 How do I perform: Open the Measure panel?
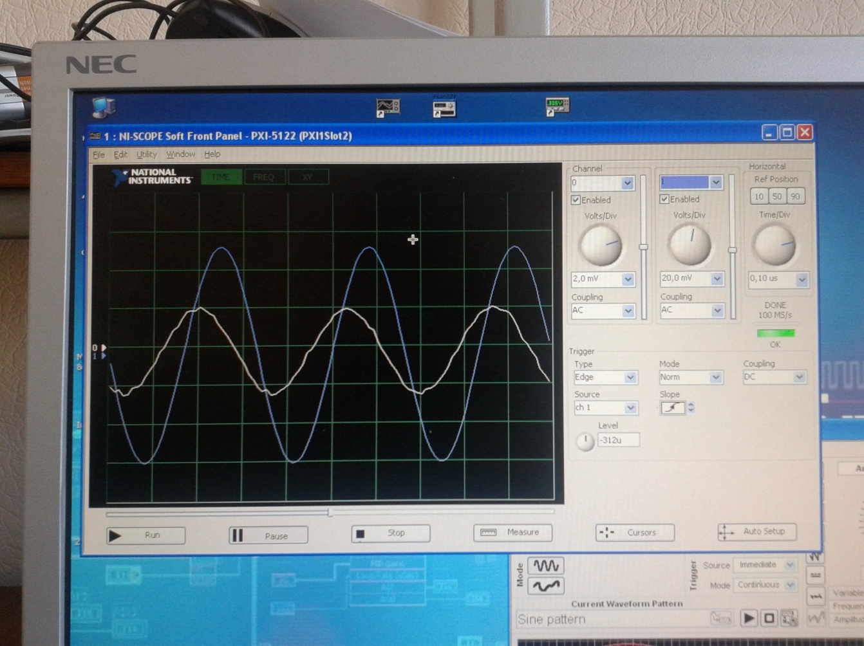tap(512, 532)
